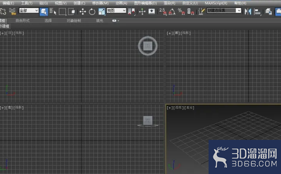Open the Left viewport [左] view menu
Viewport: 281px width, 174px height.
coord(10,108)
